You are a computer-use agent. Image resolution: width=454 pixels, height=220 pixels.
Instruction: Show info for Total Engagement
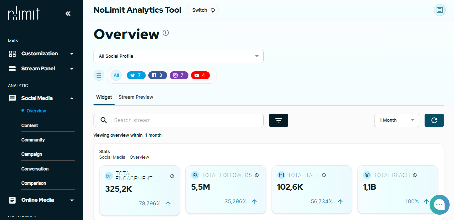[x=172, y=176]
